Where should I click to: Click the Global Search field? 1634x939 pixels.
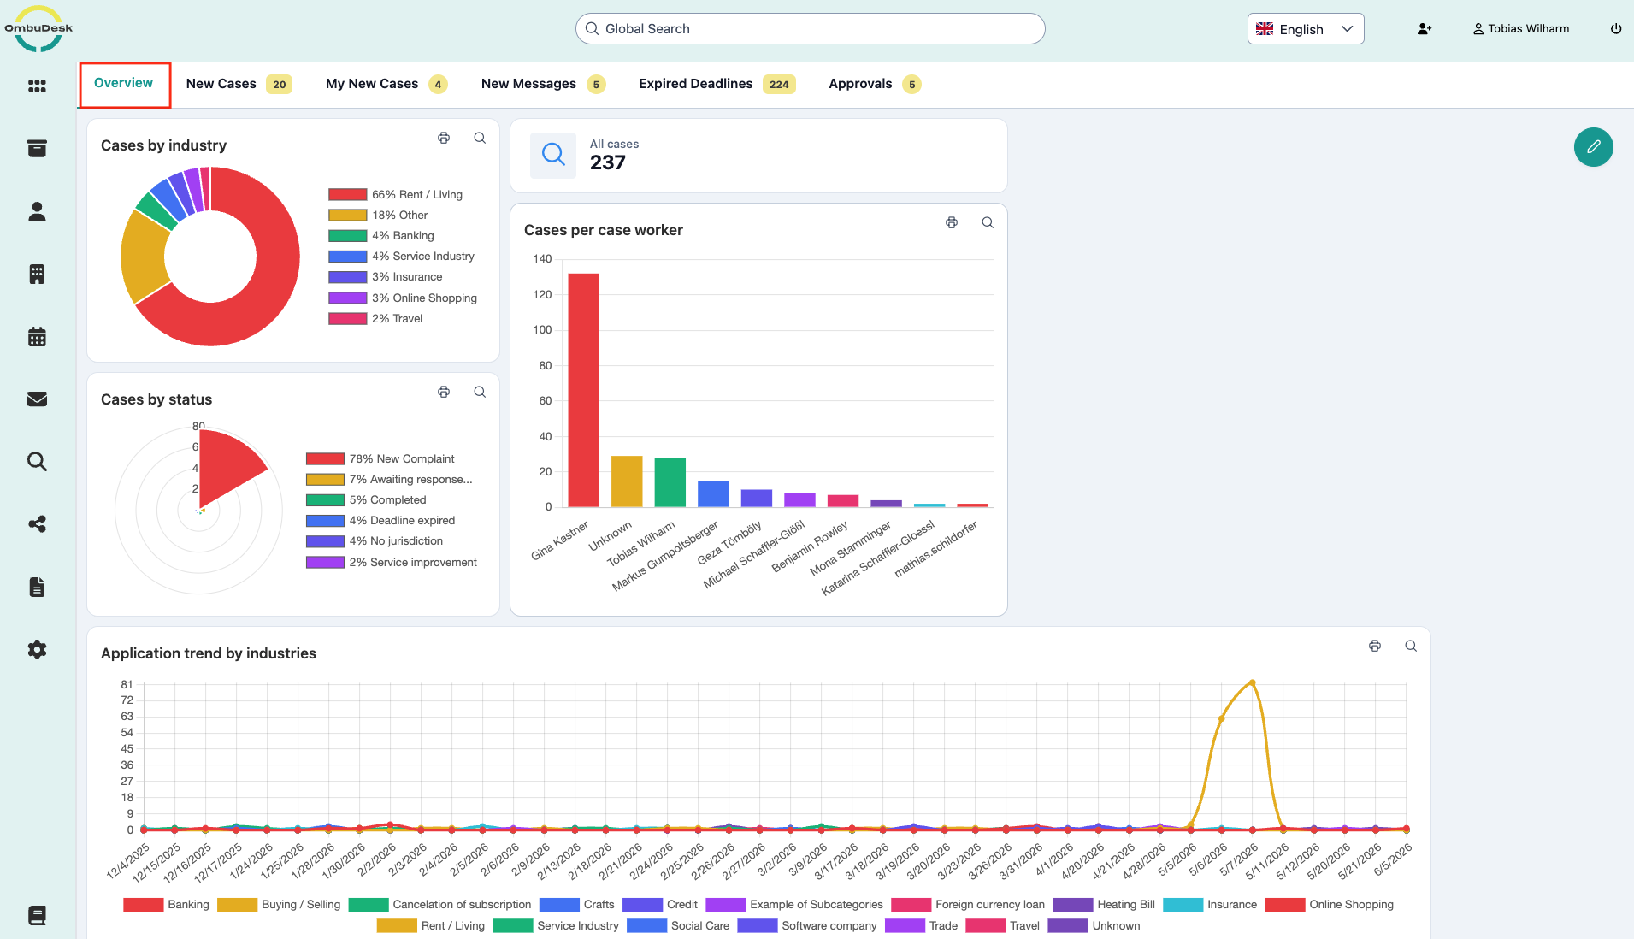pos(810,28)
